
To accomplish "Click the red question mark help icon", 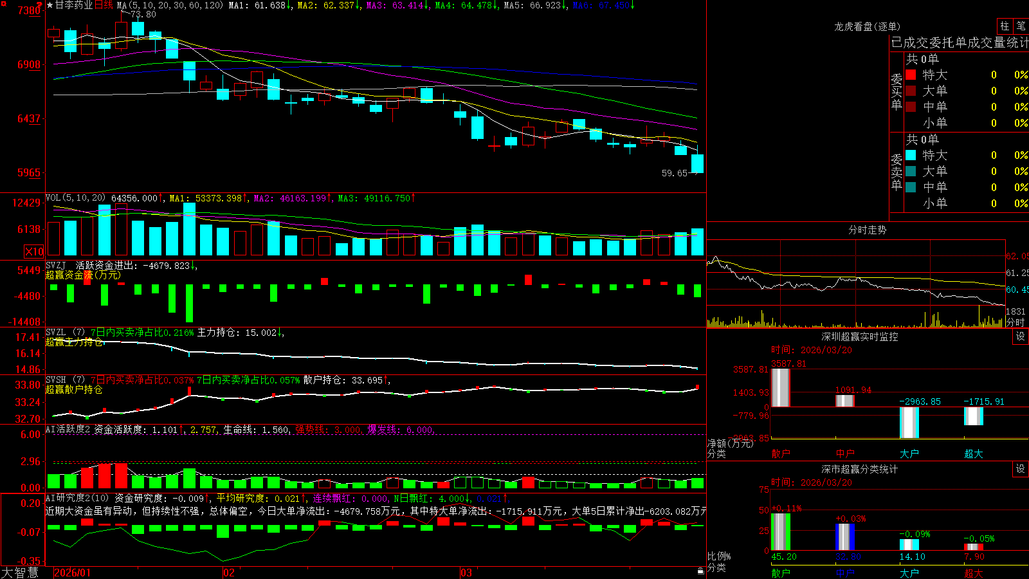I will coord(40,6).
